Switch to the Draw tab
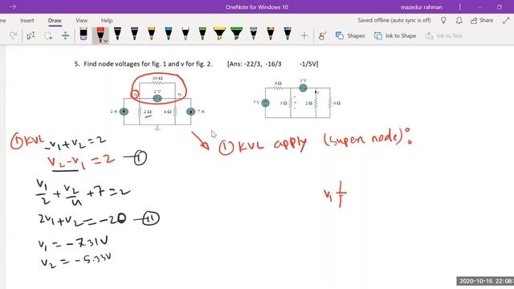Screen dimensions: 514x289 (x=55, y=20)
